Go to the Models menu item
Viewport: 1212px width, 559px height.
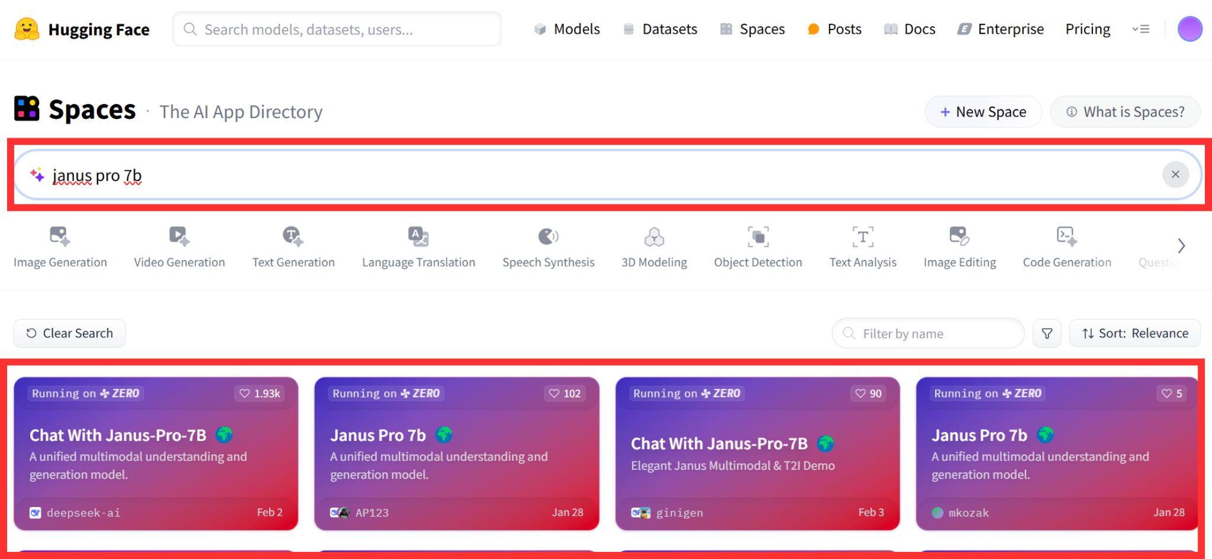[x=567, y=29]
